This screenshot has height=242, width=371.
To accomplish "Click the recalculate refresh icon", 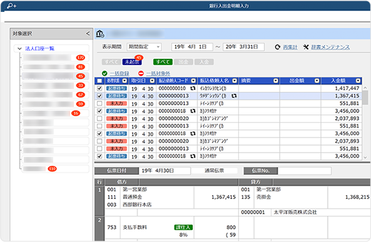I will (278, 47).
